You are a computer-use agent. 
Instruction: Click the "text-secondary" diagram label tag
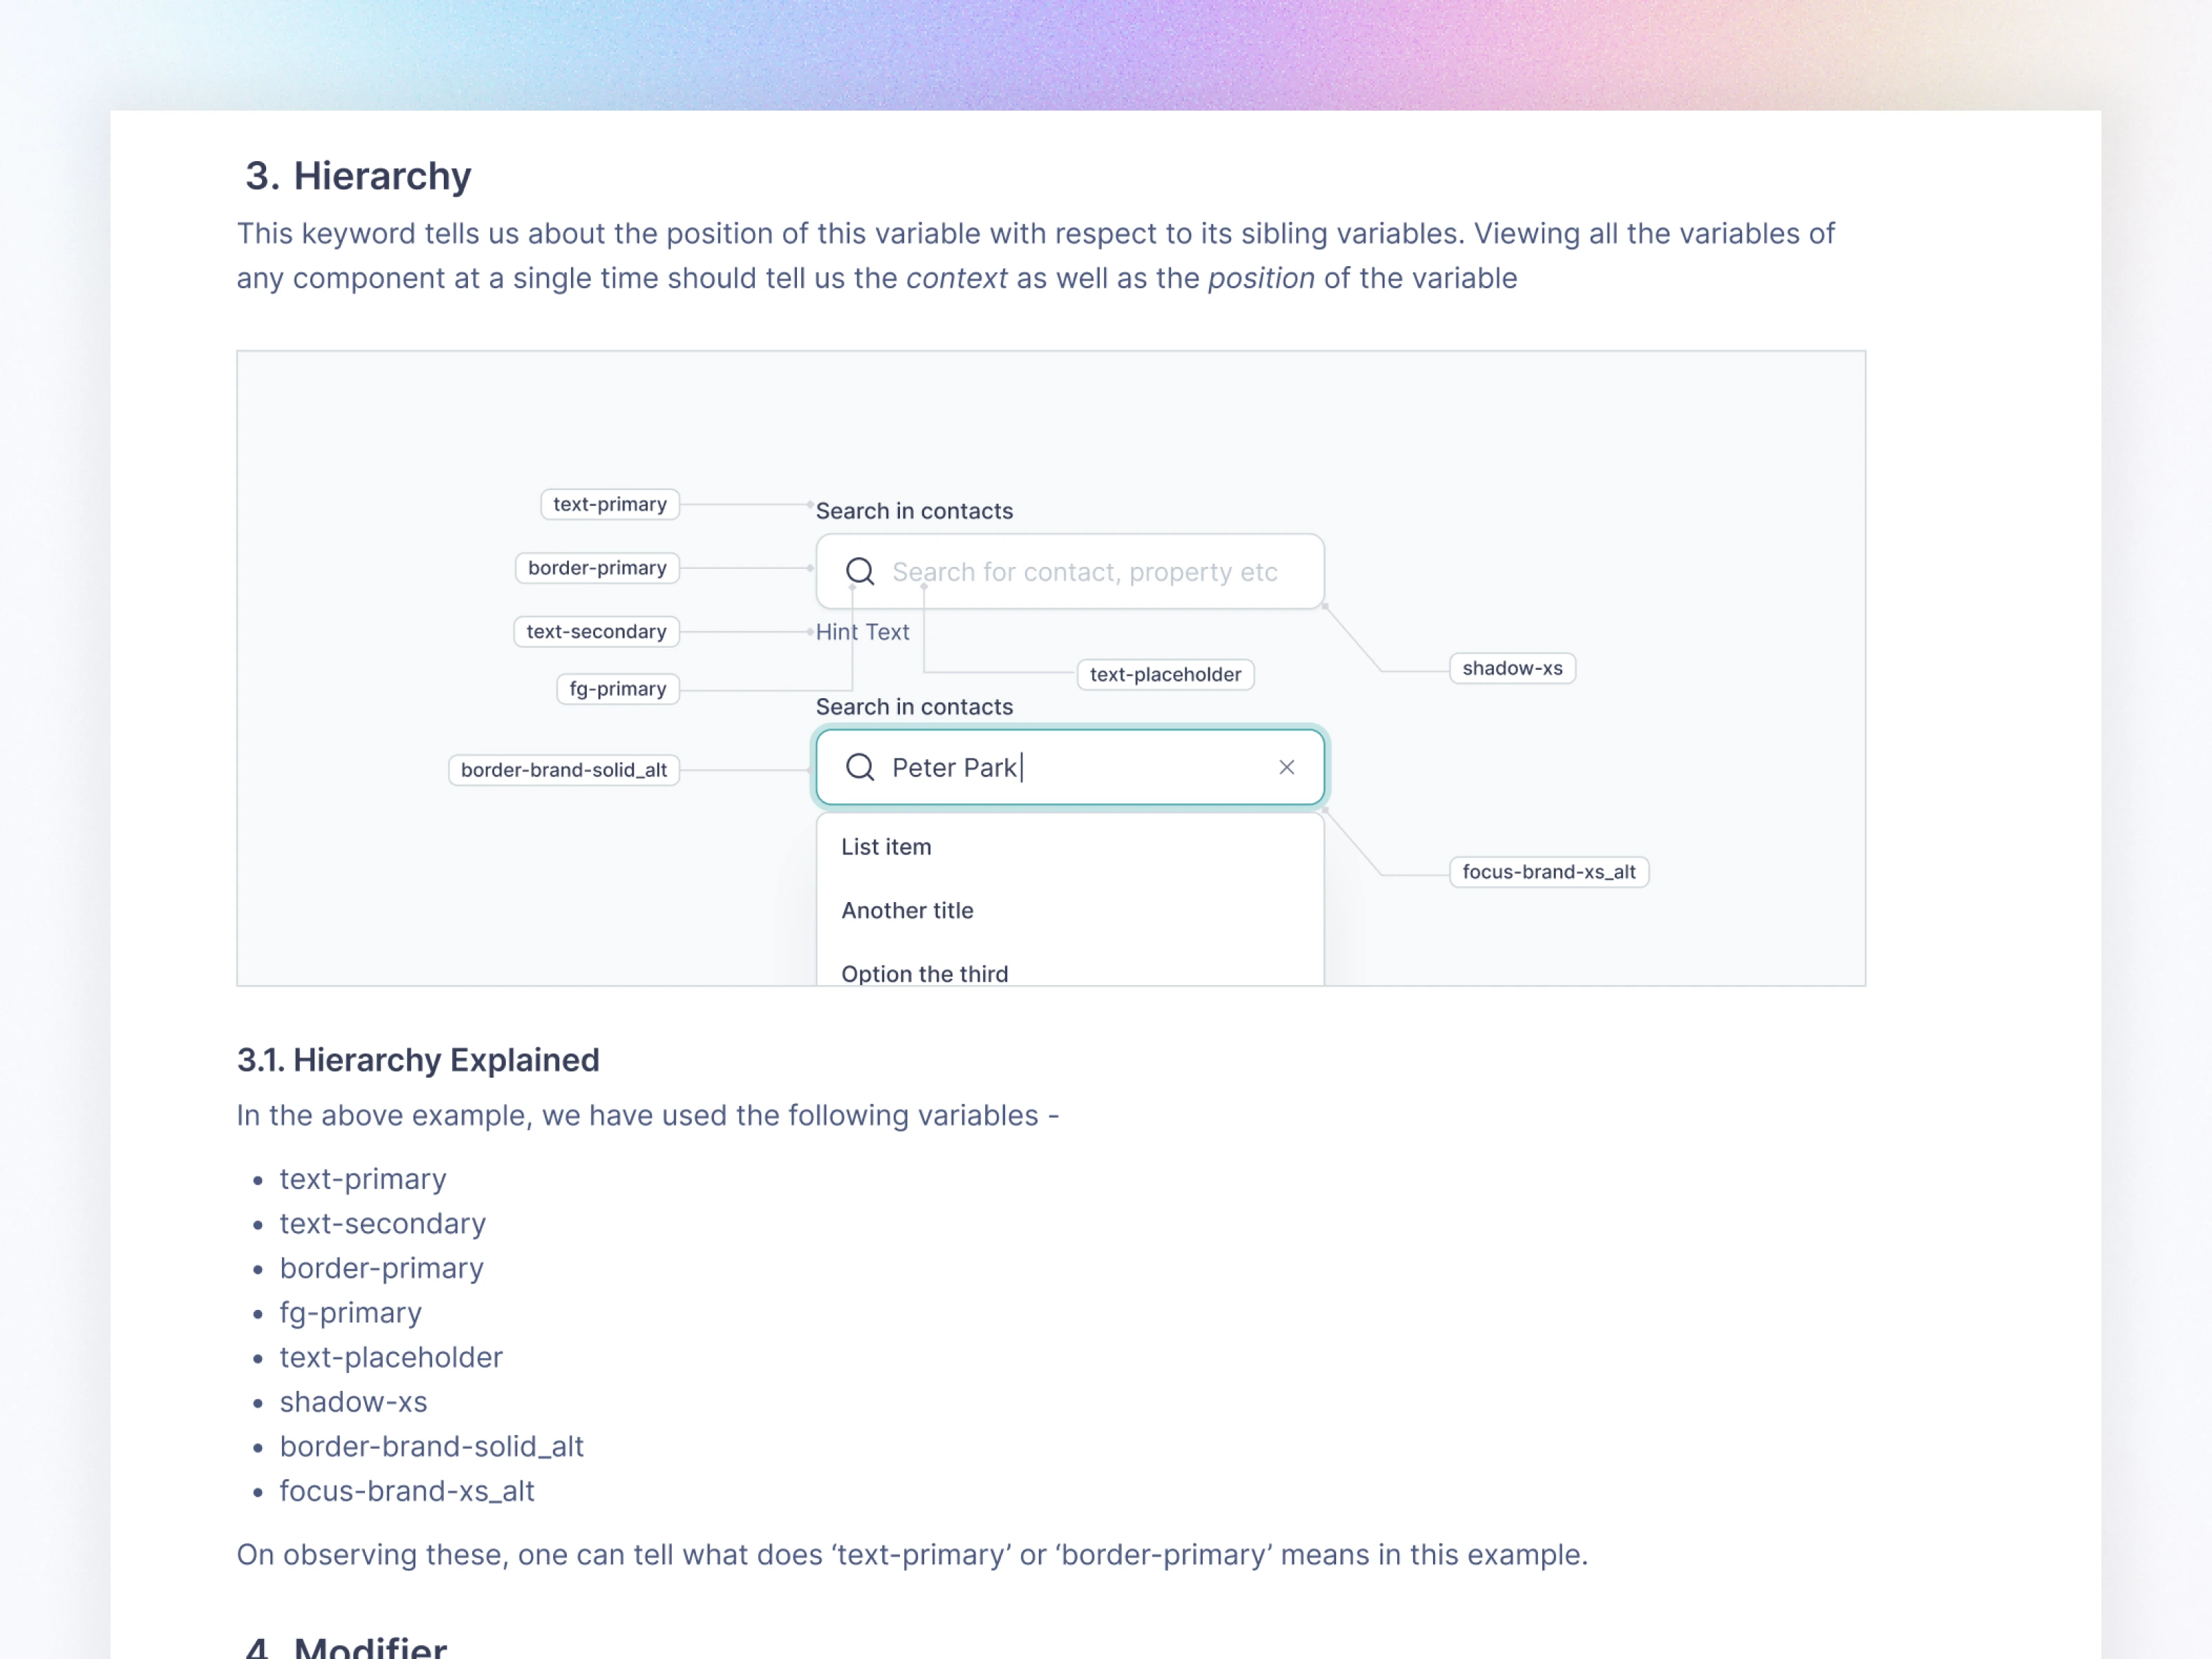pyautogui.click(x=596, y=632)
